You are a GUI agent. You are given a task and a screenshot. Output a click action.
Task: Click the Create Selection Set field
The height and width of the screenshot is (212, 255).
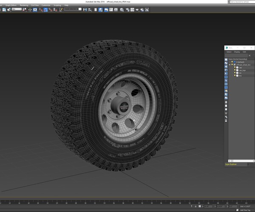coord(71,9)
